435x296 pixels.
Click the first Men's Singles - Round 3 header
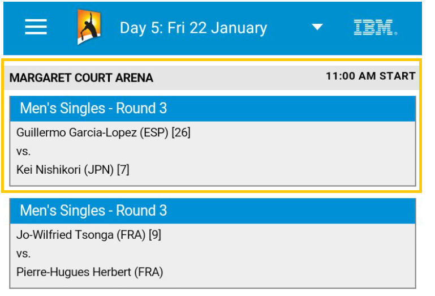tap(213, 109)
